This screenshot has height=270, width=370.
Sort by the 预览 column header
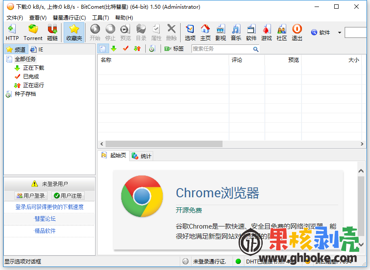pyautogui.click(x=283, y=60)
